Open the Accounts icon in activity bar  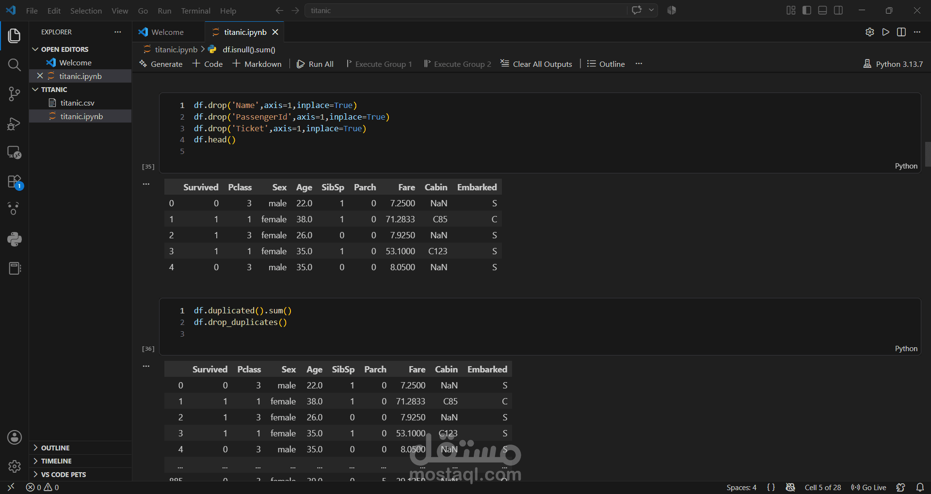tap(15, 437)
